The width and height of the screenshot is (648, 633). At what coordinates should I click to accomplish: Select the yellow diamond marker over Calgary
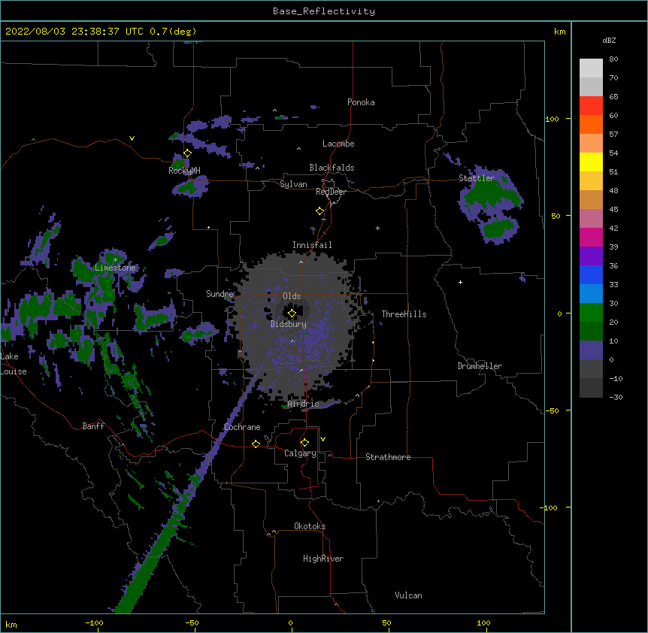click(304, 443)
